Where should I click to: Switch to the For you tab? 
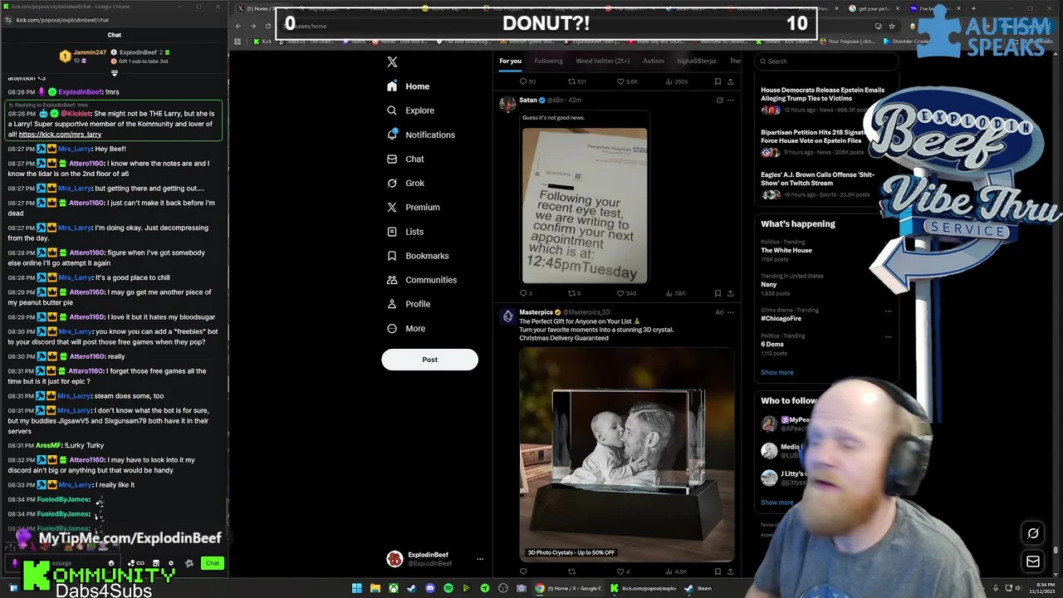(510, 61)
